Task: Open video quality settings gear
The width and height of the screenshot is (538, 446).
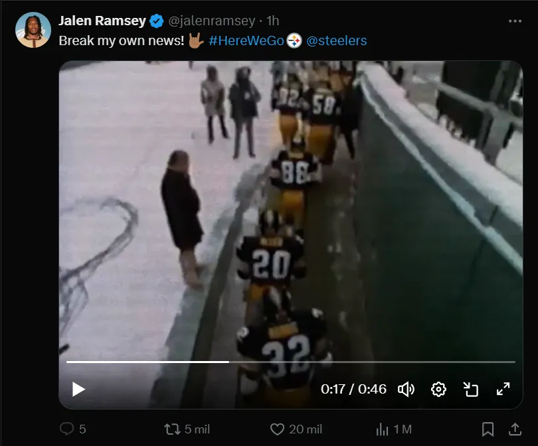Action: 440,390
